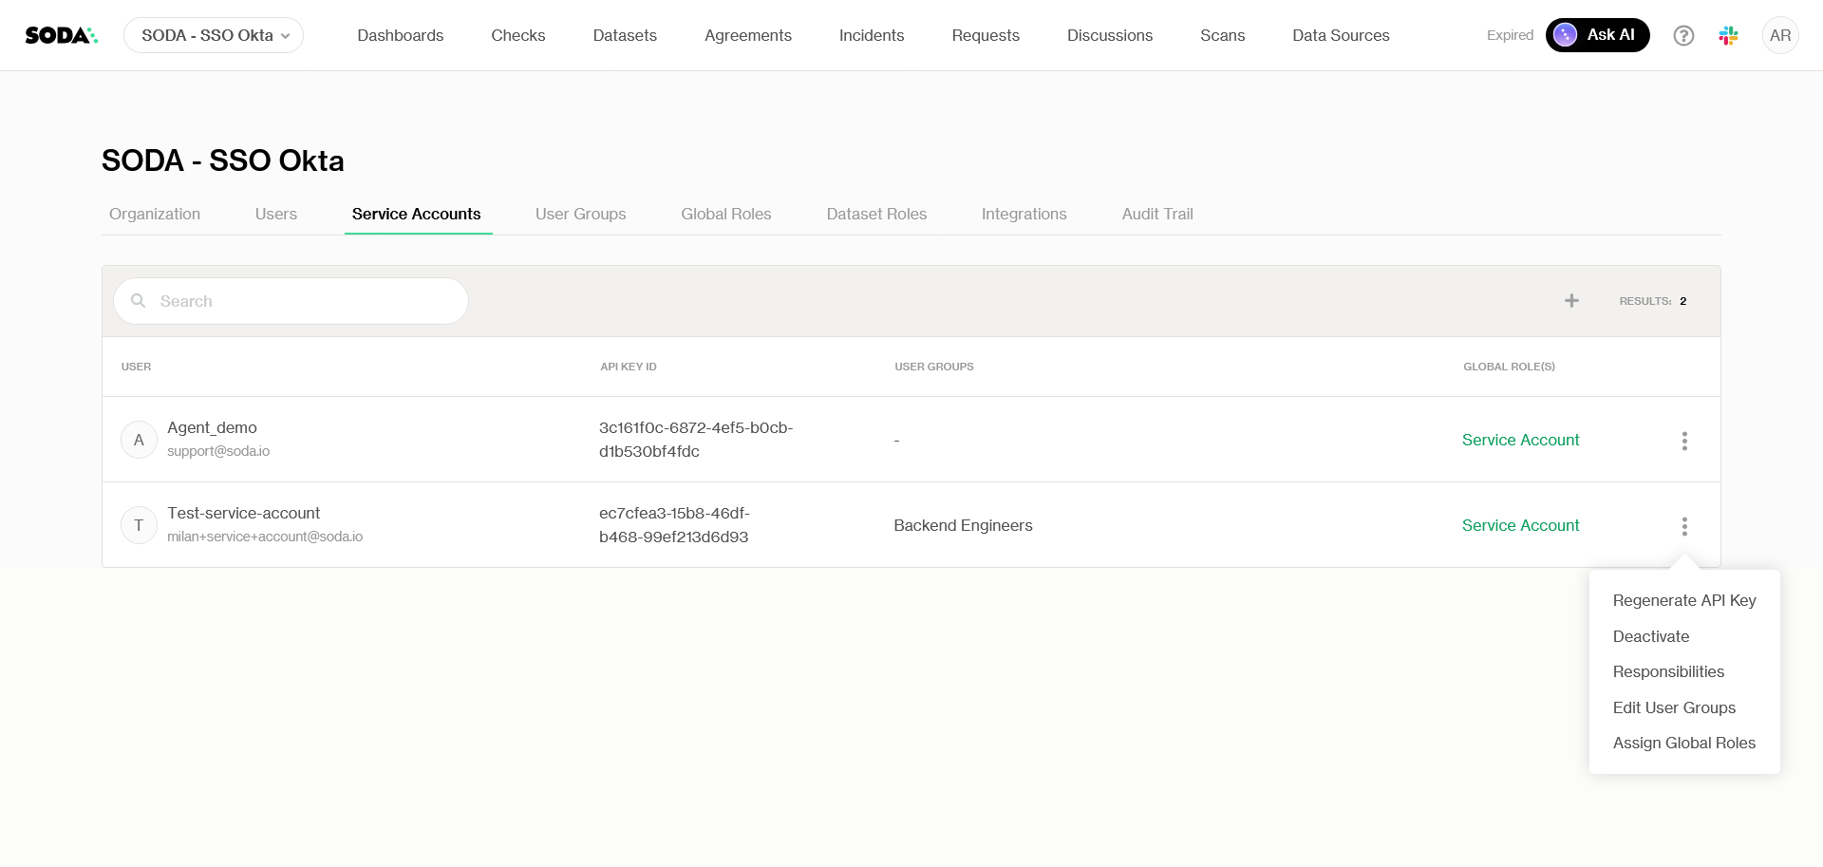Switch to the Users tab
The image size is (1823, 867).
[x=275, y=214]
